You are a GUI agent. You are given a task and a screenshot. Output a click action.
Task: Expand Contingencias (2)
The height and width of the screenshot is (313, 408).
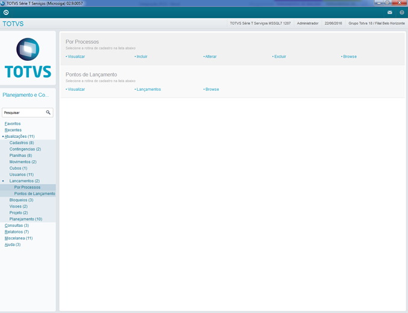point(25,149)
